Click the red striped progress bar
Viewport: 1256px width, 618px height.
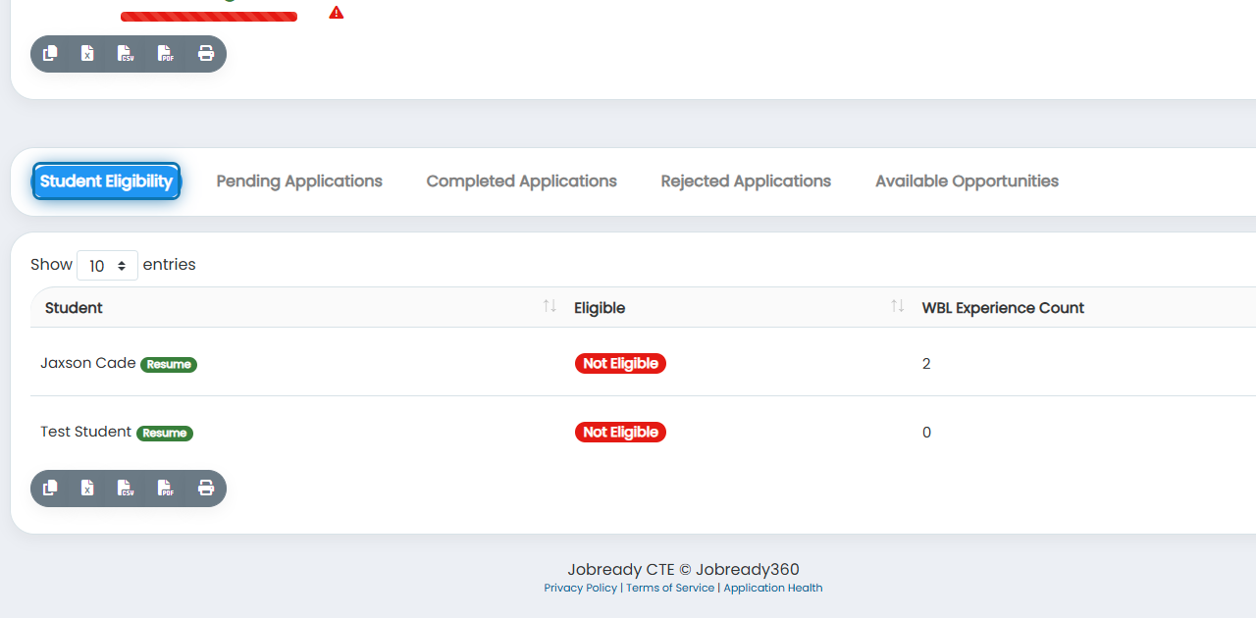pyautogui.click(x=209, y=16)
